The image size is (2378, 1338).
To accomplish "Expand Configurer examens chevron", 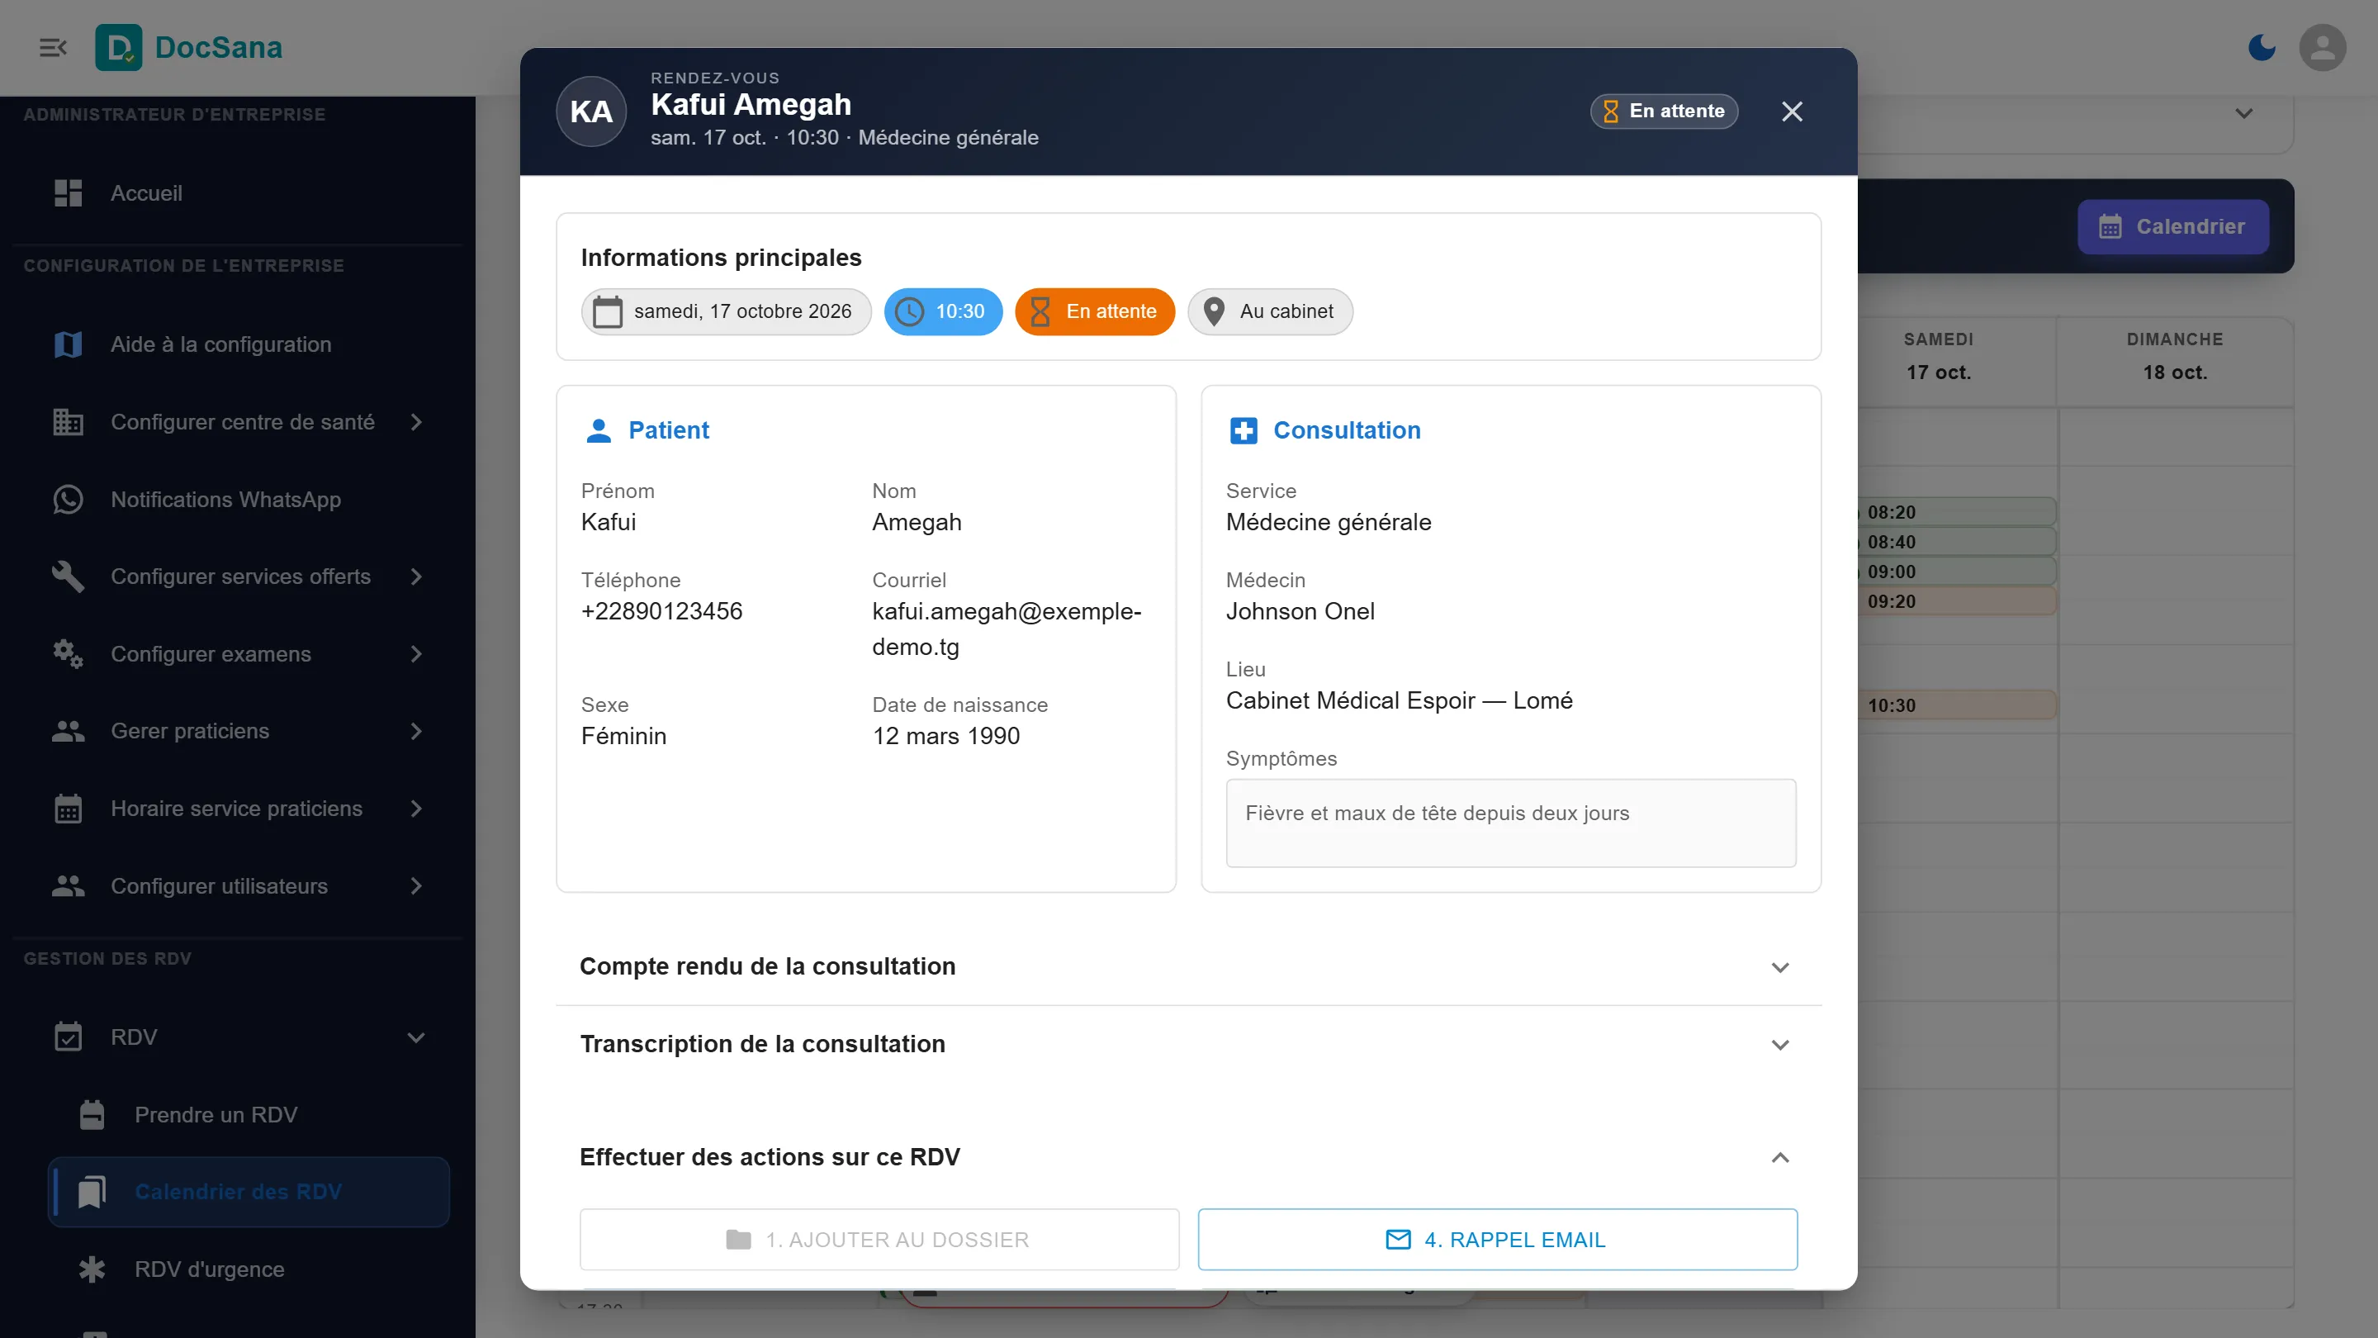I will (x=416, y=654).
